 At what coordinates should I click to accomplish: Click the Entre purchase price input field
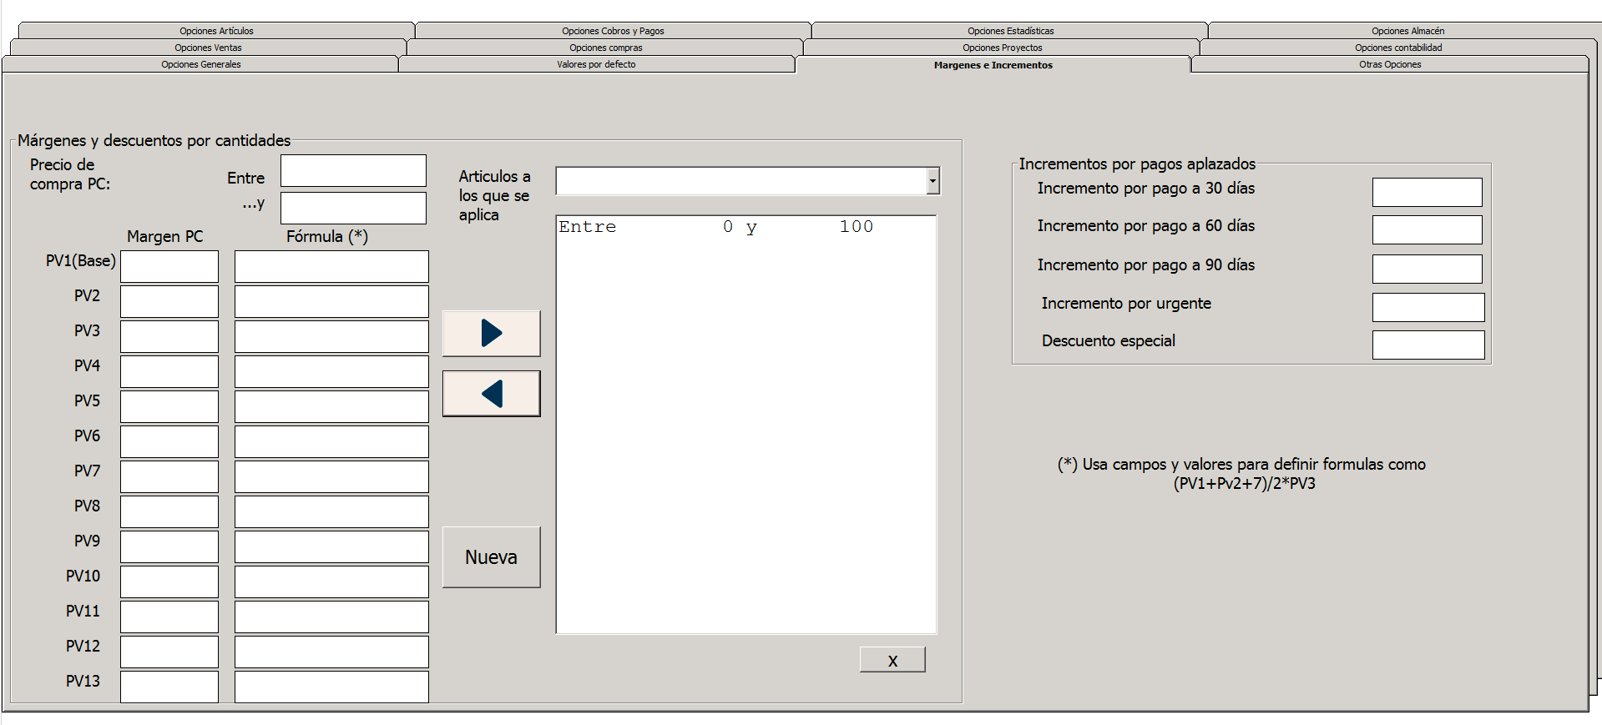click(353, 171)
